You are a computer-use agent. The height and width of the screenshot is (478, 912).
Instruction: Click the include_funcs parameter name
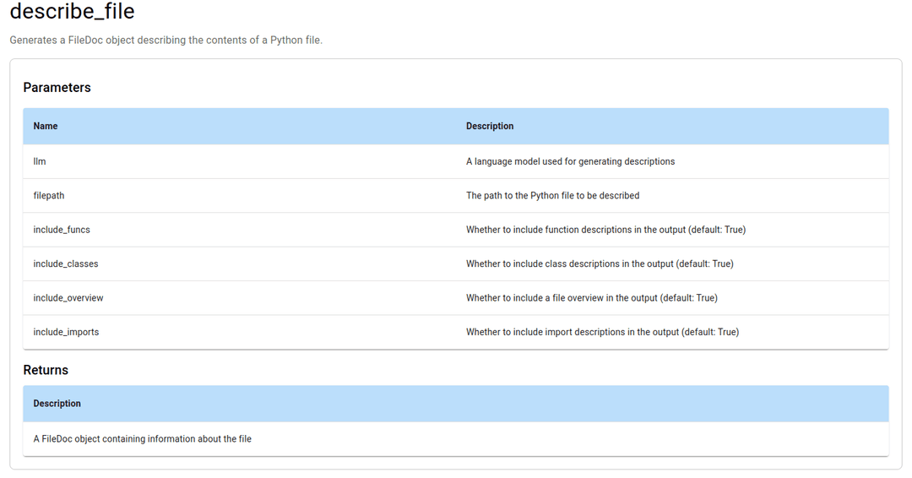(62, 230)
